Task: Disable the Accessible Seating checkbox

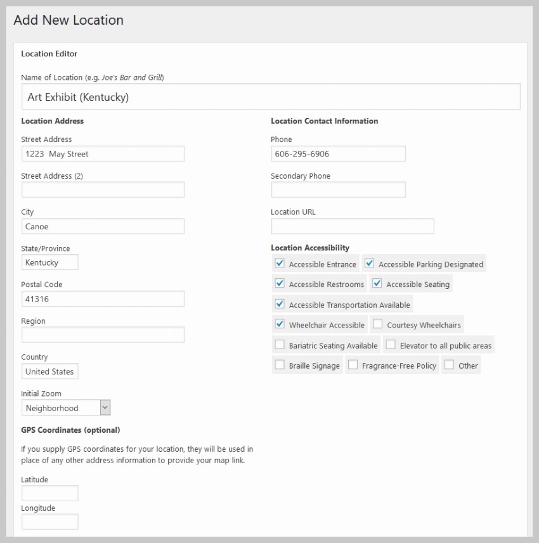Action: 377,284
